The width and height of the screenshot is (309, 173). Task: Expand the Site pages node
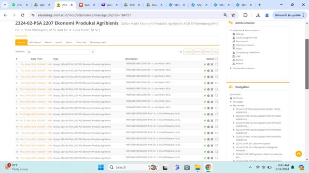[x=231, y=102]
